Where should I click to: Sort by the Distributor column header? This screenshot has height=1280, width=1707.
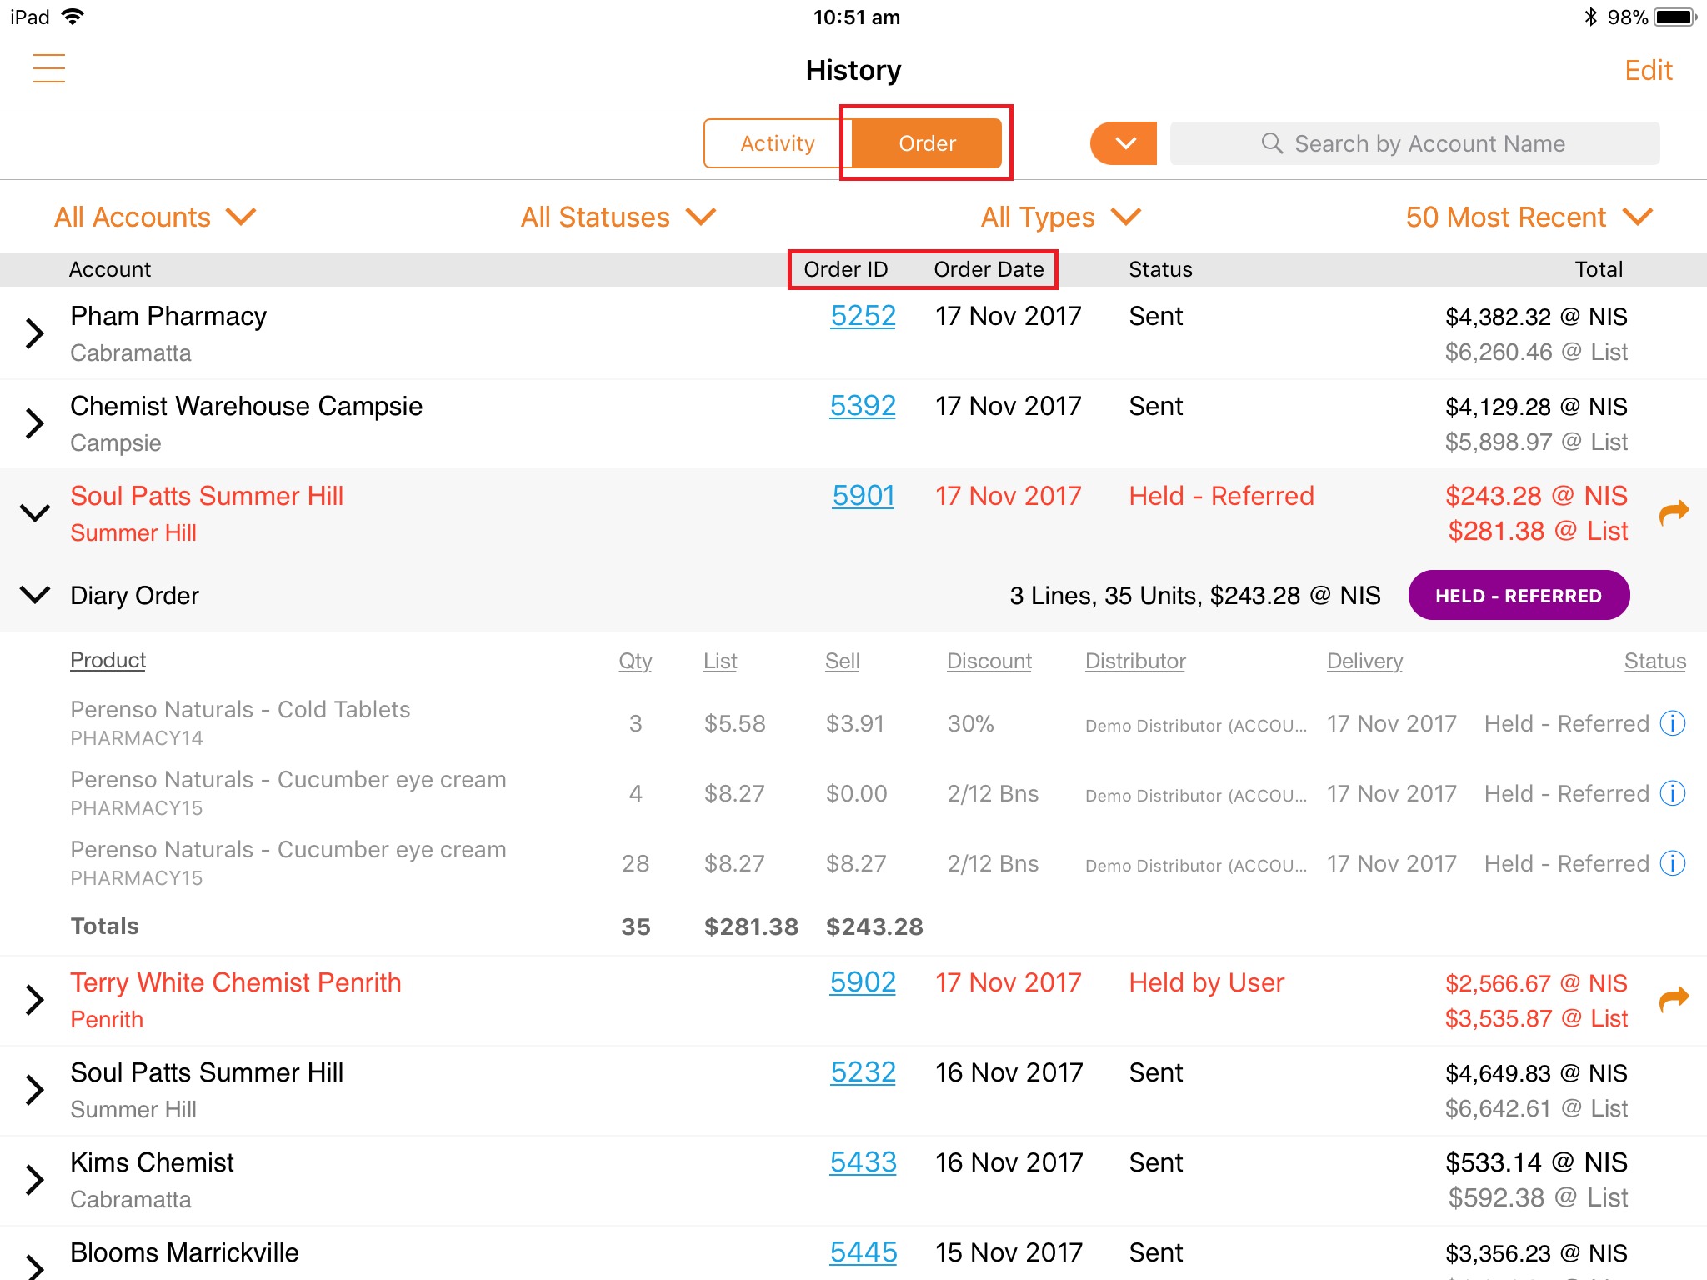tap(1135, 661)
